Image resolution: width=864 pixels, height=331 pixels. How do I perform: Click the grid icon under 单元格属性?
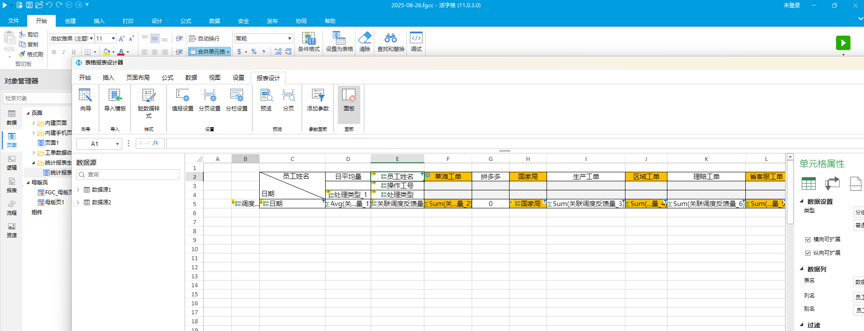pyautogui.click(x=809, y=184)
